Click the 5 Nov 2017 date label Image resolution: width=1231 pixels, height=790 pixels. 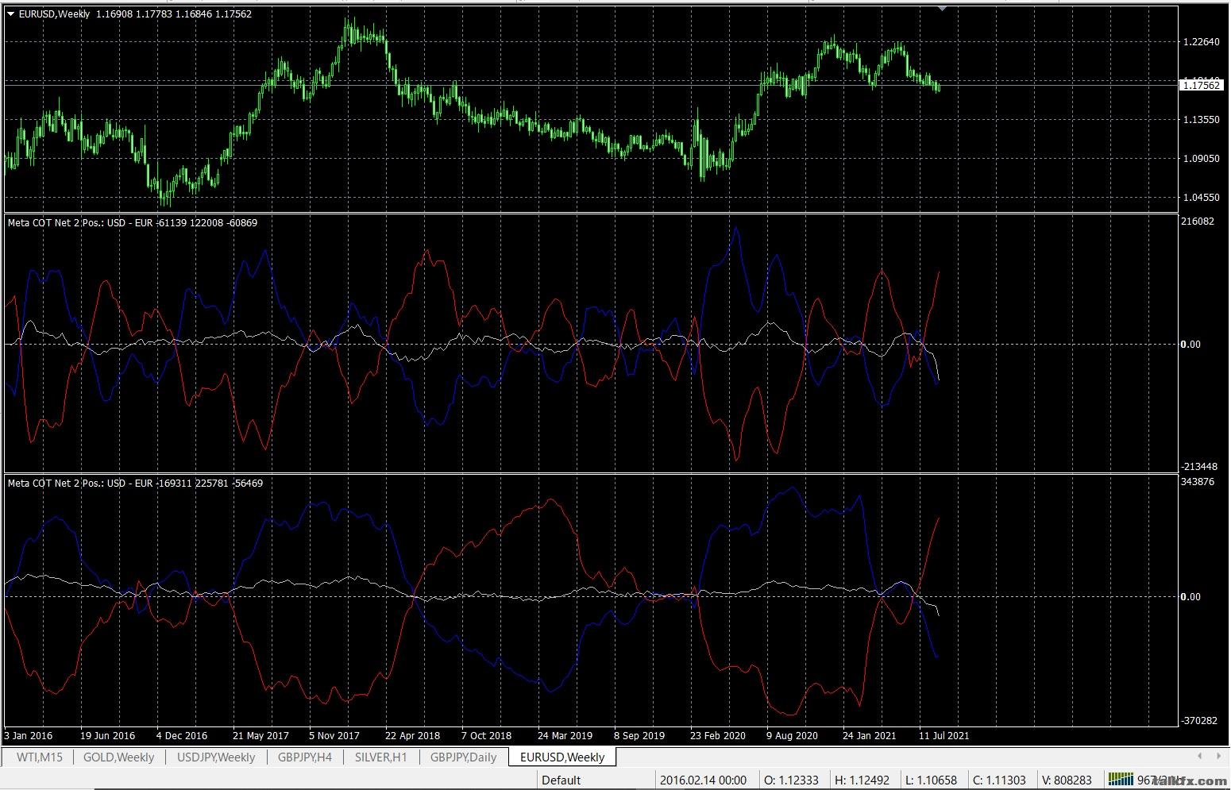click(334, 736)
